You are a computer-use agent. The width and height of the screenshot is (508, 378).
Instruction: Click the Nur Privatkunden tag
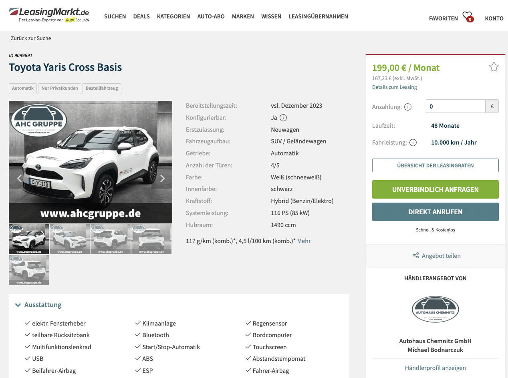[60, 88]
